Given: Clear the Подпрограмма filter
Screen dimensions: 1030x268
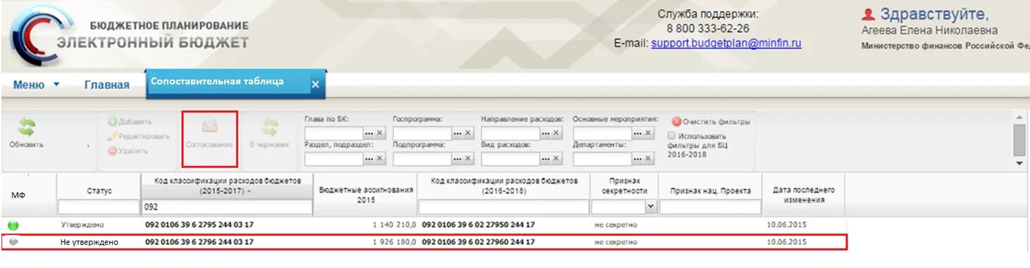Looking at the screenshot, I should 469,159.
